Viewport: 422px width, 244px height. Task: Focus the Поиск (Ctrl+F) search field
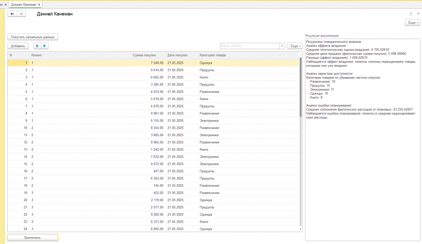pyautogui.click(x=250, y=46)
